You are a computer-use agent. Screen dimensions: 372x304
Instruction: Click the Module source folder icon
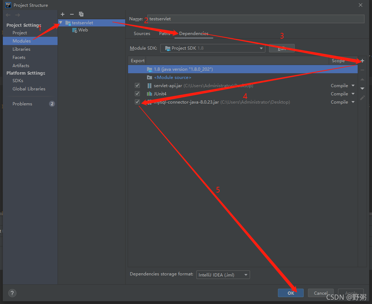pos(150,78)
